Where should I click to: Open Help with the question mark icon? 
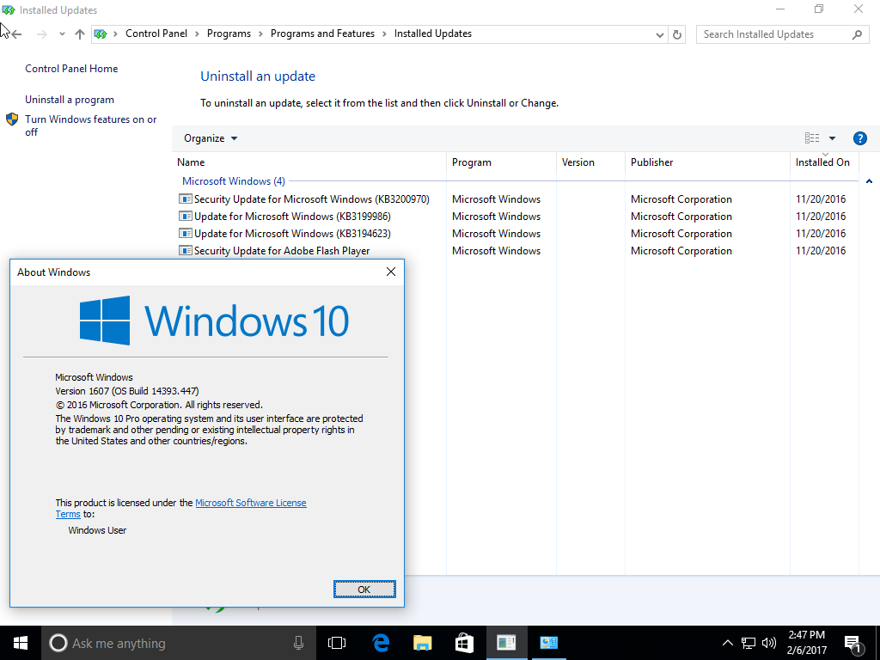(859, 138)
